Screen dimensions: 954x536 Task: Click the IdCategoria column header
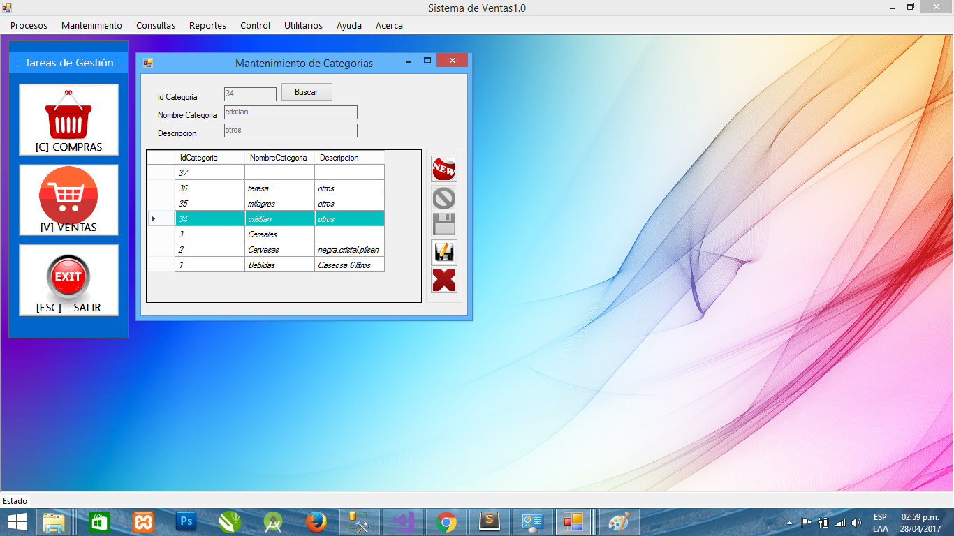click(x=209, y=158)
